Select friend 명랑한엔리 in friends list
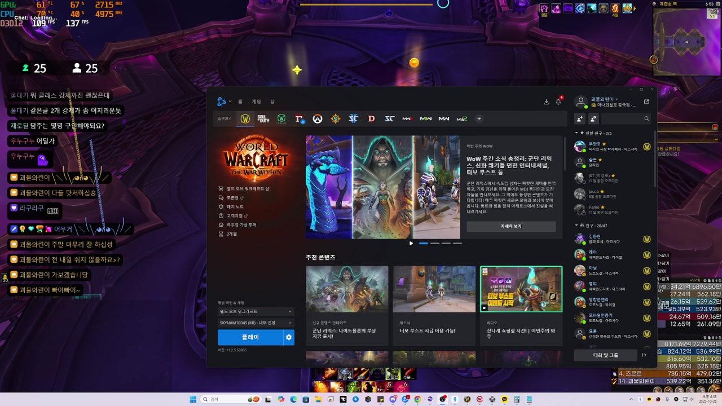 (613, 302)
